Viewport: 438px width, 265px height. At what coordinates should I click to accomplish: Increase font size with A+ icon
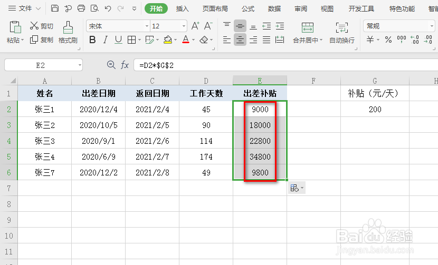pyautogui.click(x=195, y=26)
